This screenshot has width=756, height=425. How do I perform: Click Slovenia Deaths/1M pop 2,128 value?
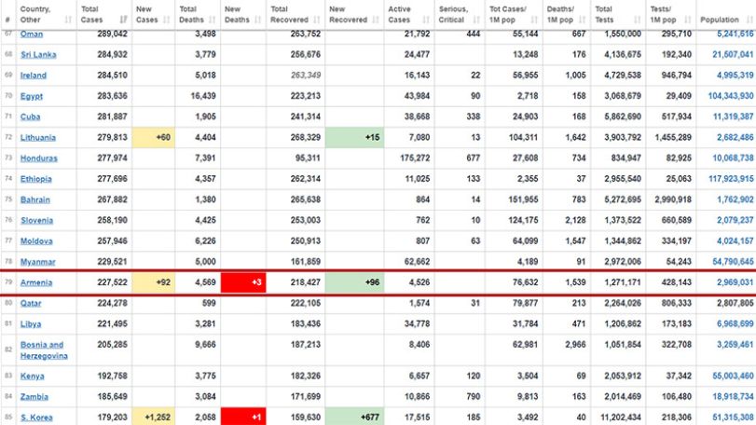pyautogui.click(x=576, y=221)
